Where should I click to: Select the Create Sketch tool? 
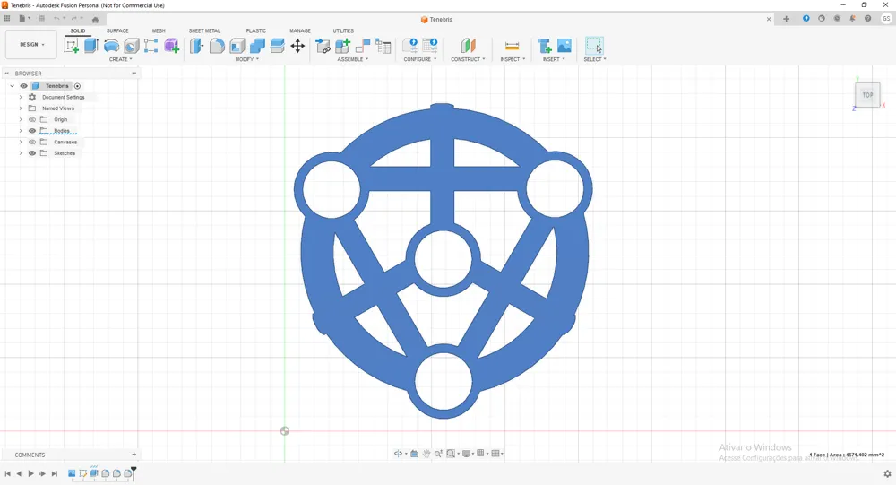[x=72, y=46]
